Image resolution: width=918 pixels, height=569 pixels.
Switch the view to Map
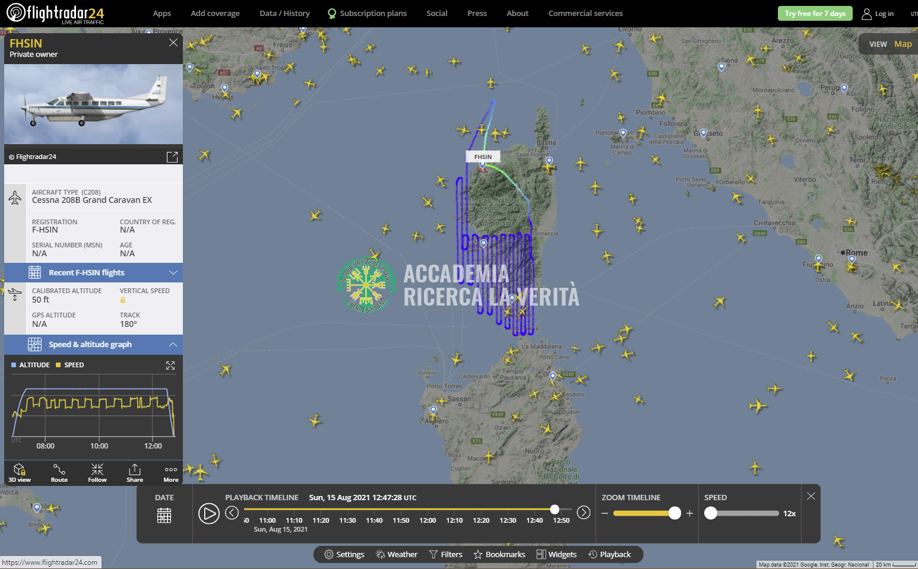(903, 44)
